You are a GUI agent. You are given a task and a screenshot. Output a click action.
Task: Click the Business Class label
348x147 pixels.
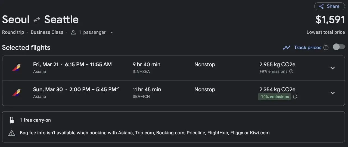click(47, 32)
